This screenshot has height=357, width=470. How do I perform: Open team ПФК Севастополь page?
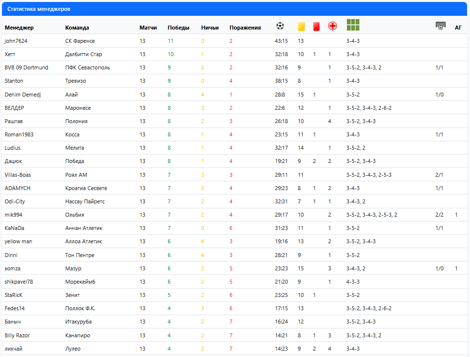tap(87, 67)
